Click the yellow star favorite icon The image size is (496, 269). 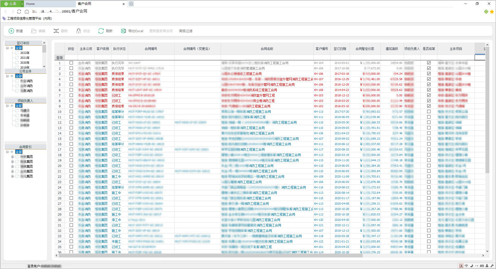pos(492,12)
